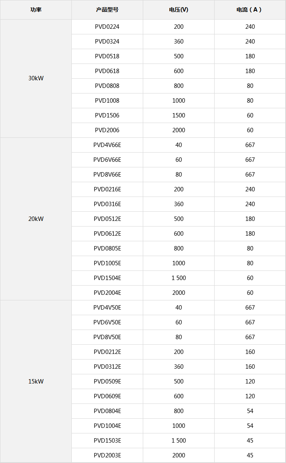Select the 30kW power cell
This screenshot has width=286, height=463.
pos(36,78)
